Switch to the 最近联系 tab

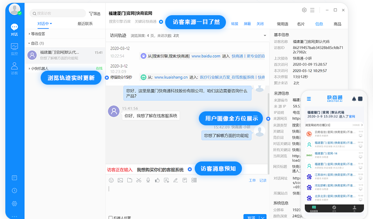pyautogui.click(x=85, y=24)
